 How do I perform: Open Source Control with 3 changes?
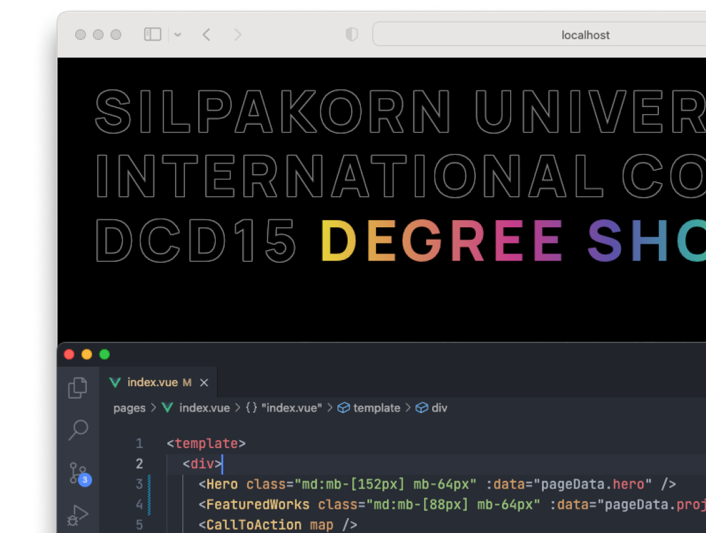80,474
